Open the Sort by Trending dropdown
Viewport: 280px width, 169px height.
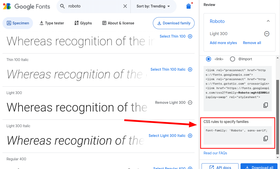(x=153, y=6)
